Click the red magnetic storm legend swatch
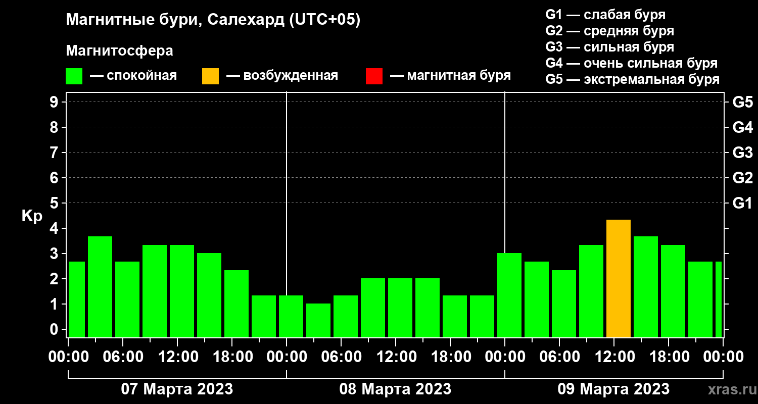Image resolution: width=758 pixels, height=404 pixels. (374, 76)
